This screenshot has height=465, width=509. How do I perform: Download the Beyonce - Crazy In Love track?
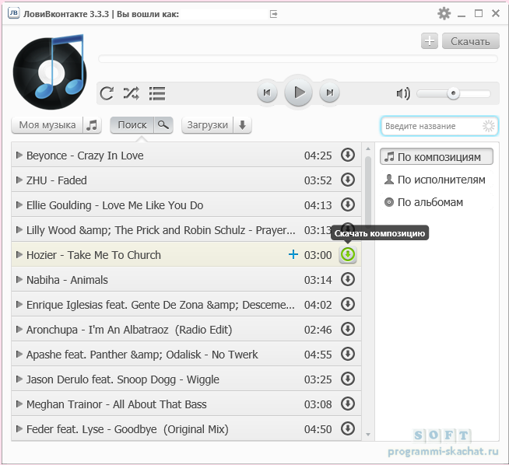[x=348, y=155]
